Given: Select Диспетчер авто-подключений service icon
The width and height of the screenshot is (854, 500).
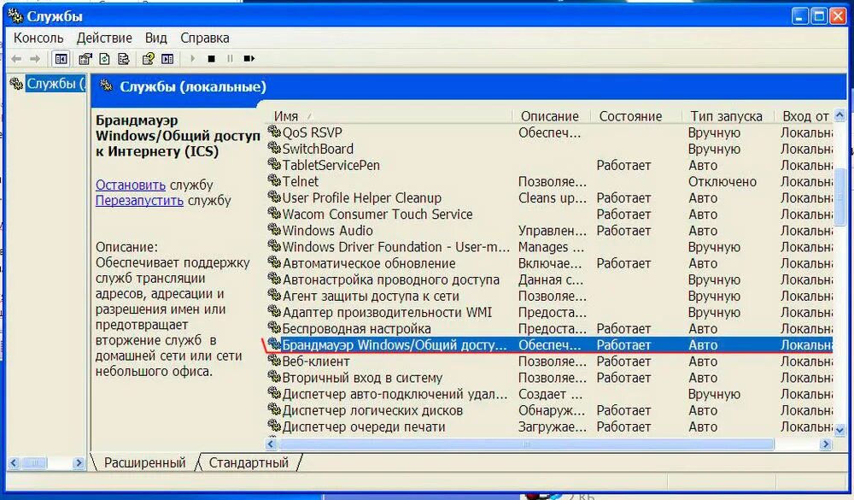Looking at the screenshot, I should tap(274, 394).
